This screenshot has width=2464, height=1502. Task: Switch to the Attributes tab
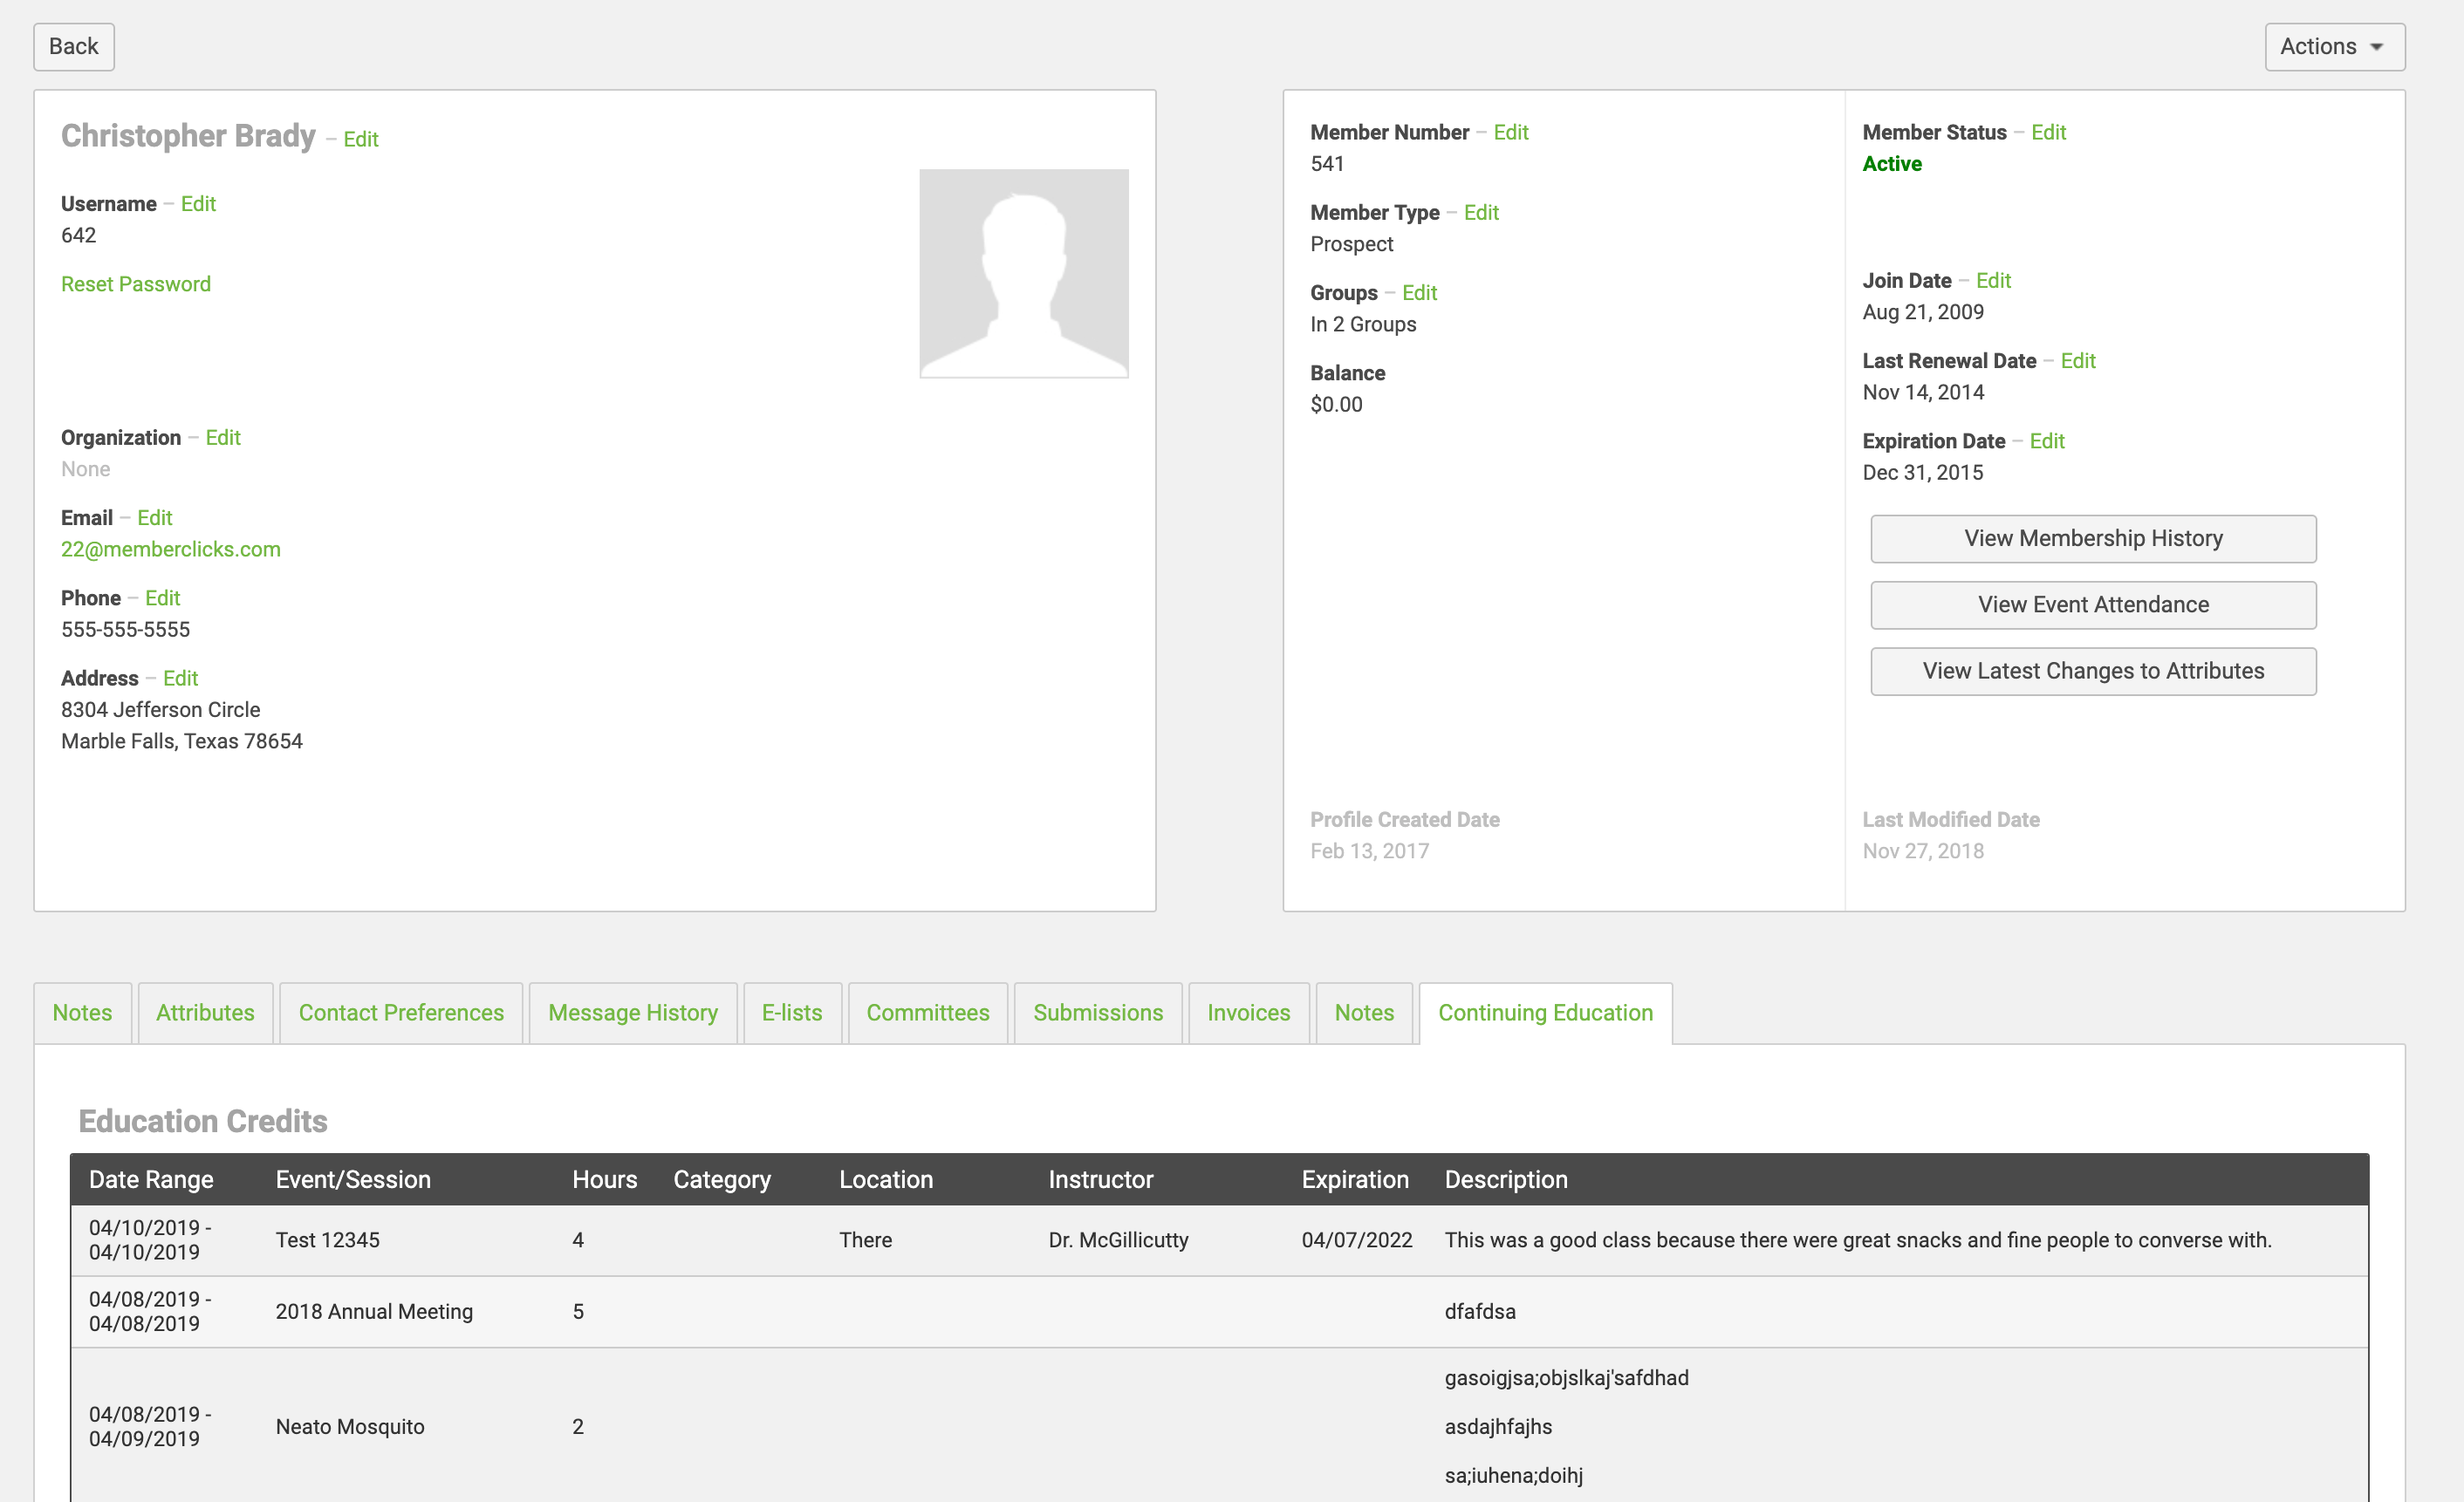(x=205, y=1012)
